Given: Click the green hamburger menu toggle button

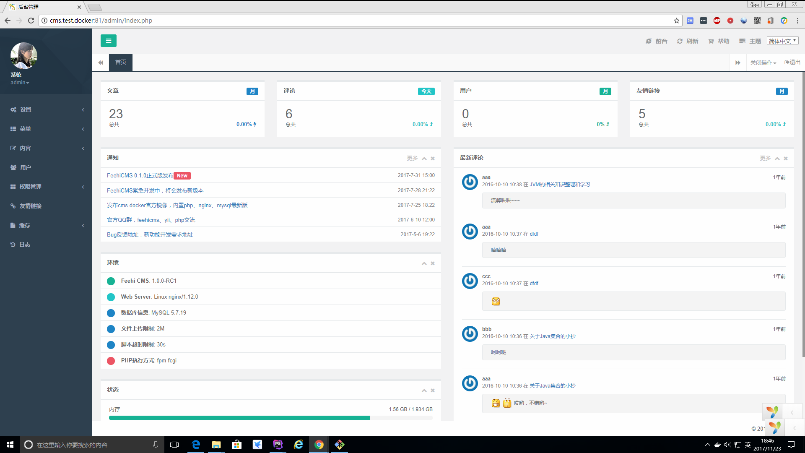Looking at the screenshot, I should click(x=108, y=41).
